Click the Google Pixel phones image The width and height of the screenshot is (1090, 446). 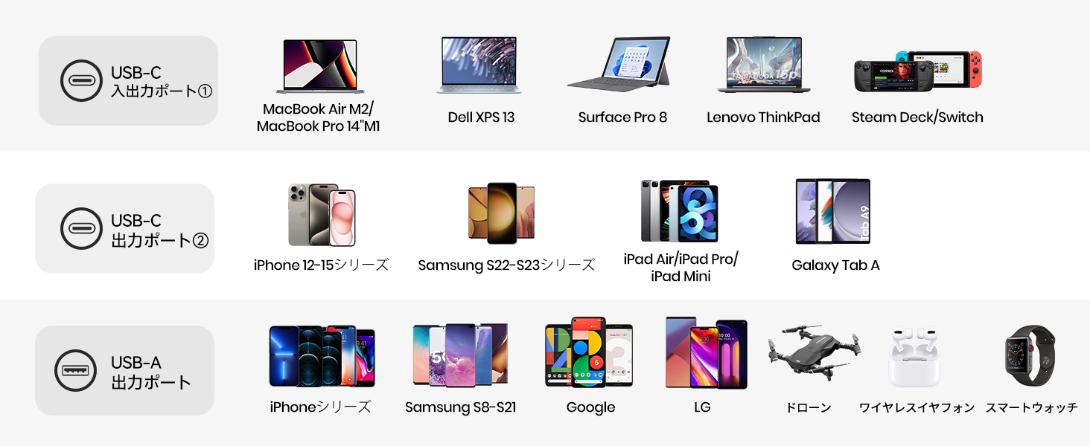pos(588,352)
